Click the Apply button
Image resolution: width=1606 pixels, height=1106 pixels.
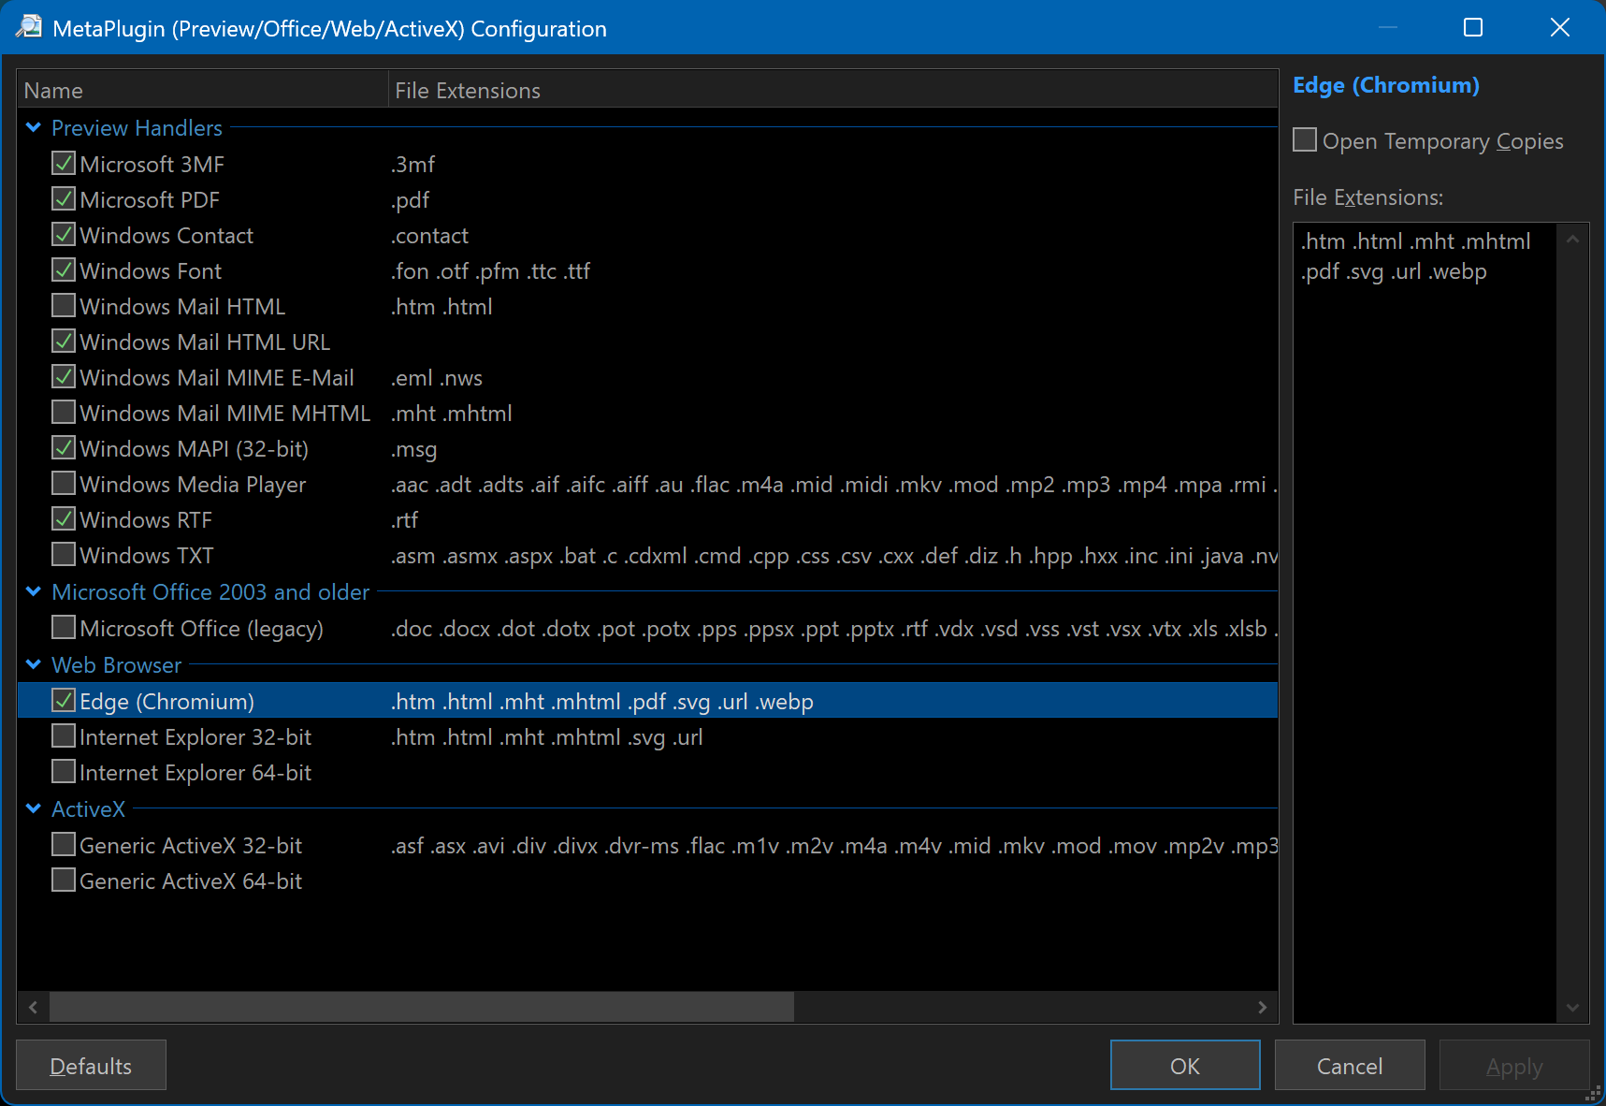pyautogui.click(x=1514, y=1066)
